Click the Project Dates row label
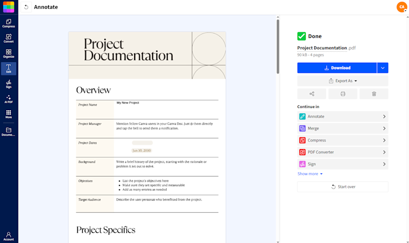This screenshot has height=243, width=409. click(x=88, y=143)
